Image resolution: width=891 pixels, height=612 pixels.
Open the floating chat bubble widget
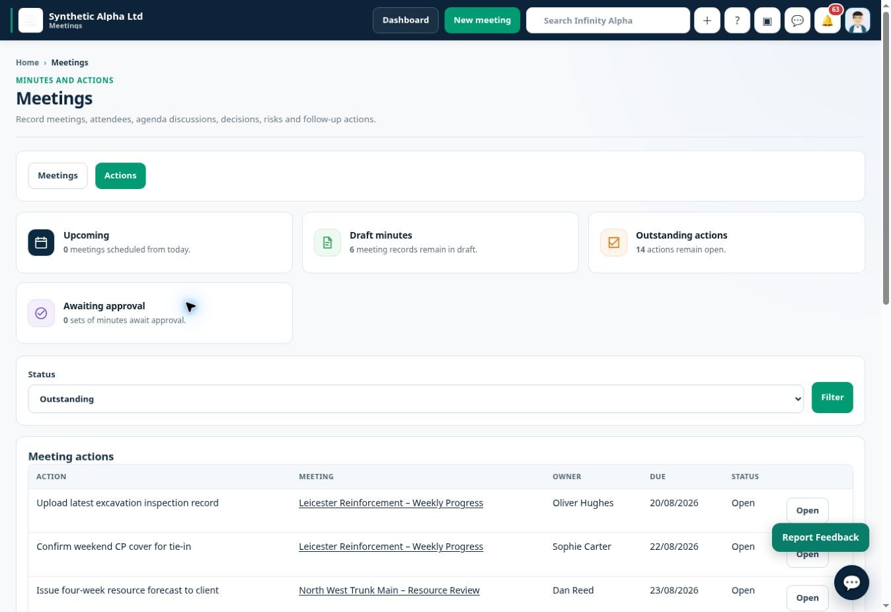point(851,582)
